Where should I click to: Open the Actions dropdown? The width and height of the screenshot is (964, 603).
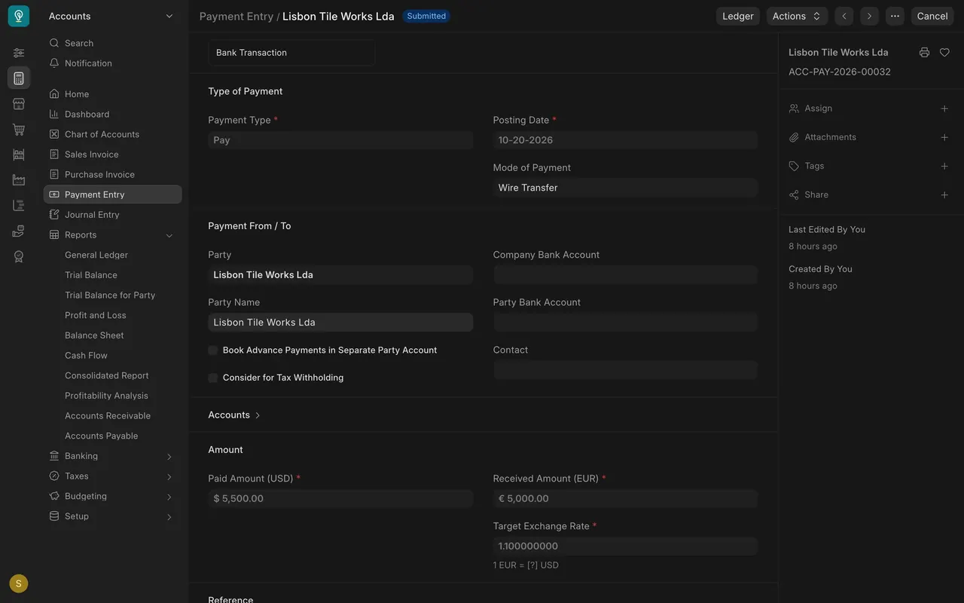tap(797, 16)
